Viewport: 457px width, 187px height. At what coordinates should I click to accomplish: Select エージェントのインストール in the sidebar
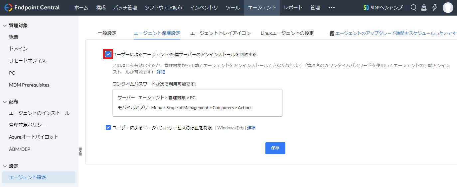coord(39,113)
